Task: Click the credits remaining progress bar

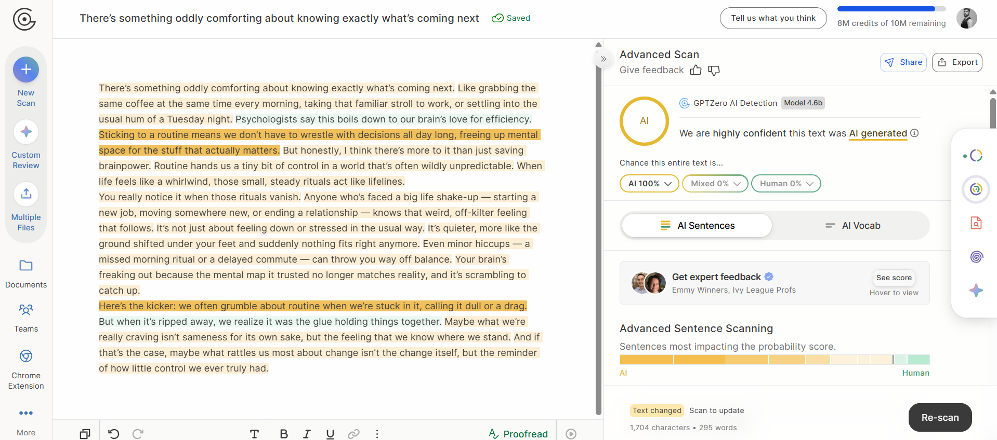Action: (x=891, y=9)
